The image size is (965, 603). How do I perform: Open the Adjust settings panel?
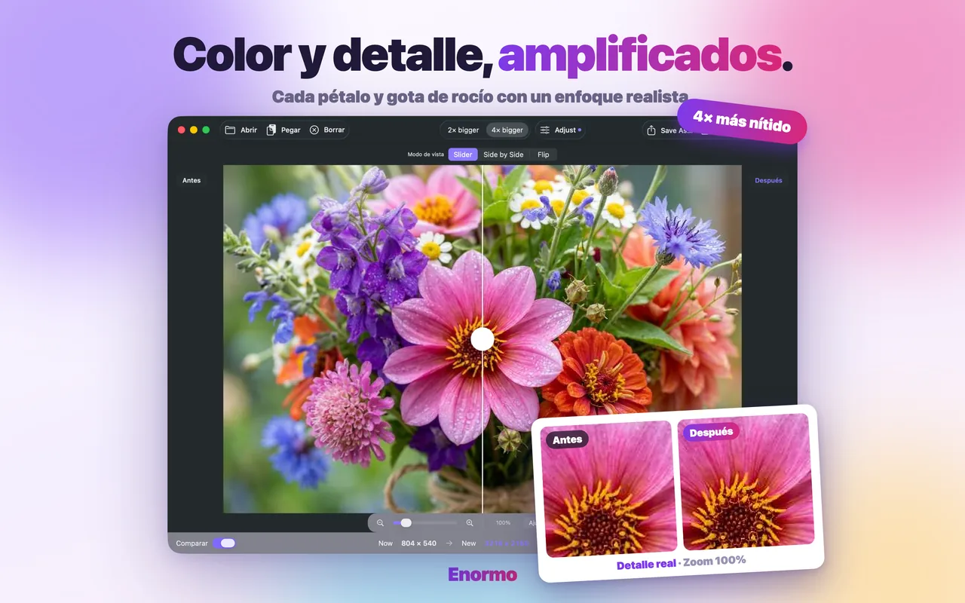tap(560, 130)
